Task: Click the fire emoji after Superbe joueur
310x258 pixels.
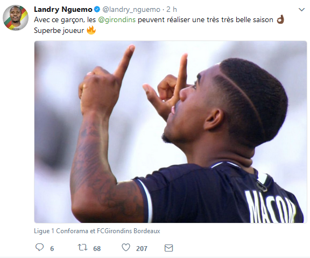Action: point(91,30)
